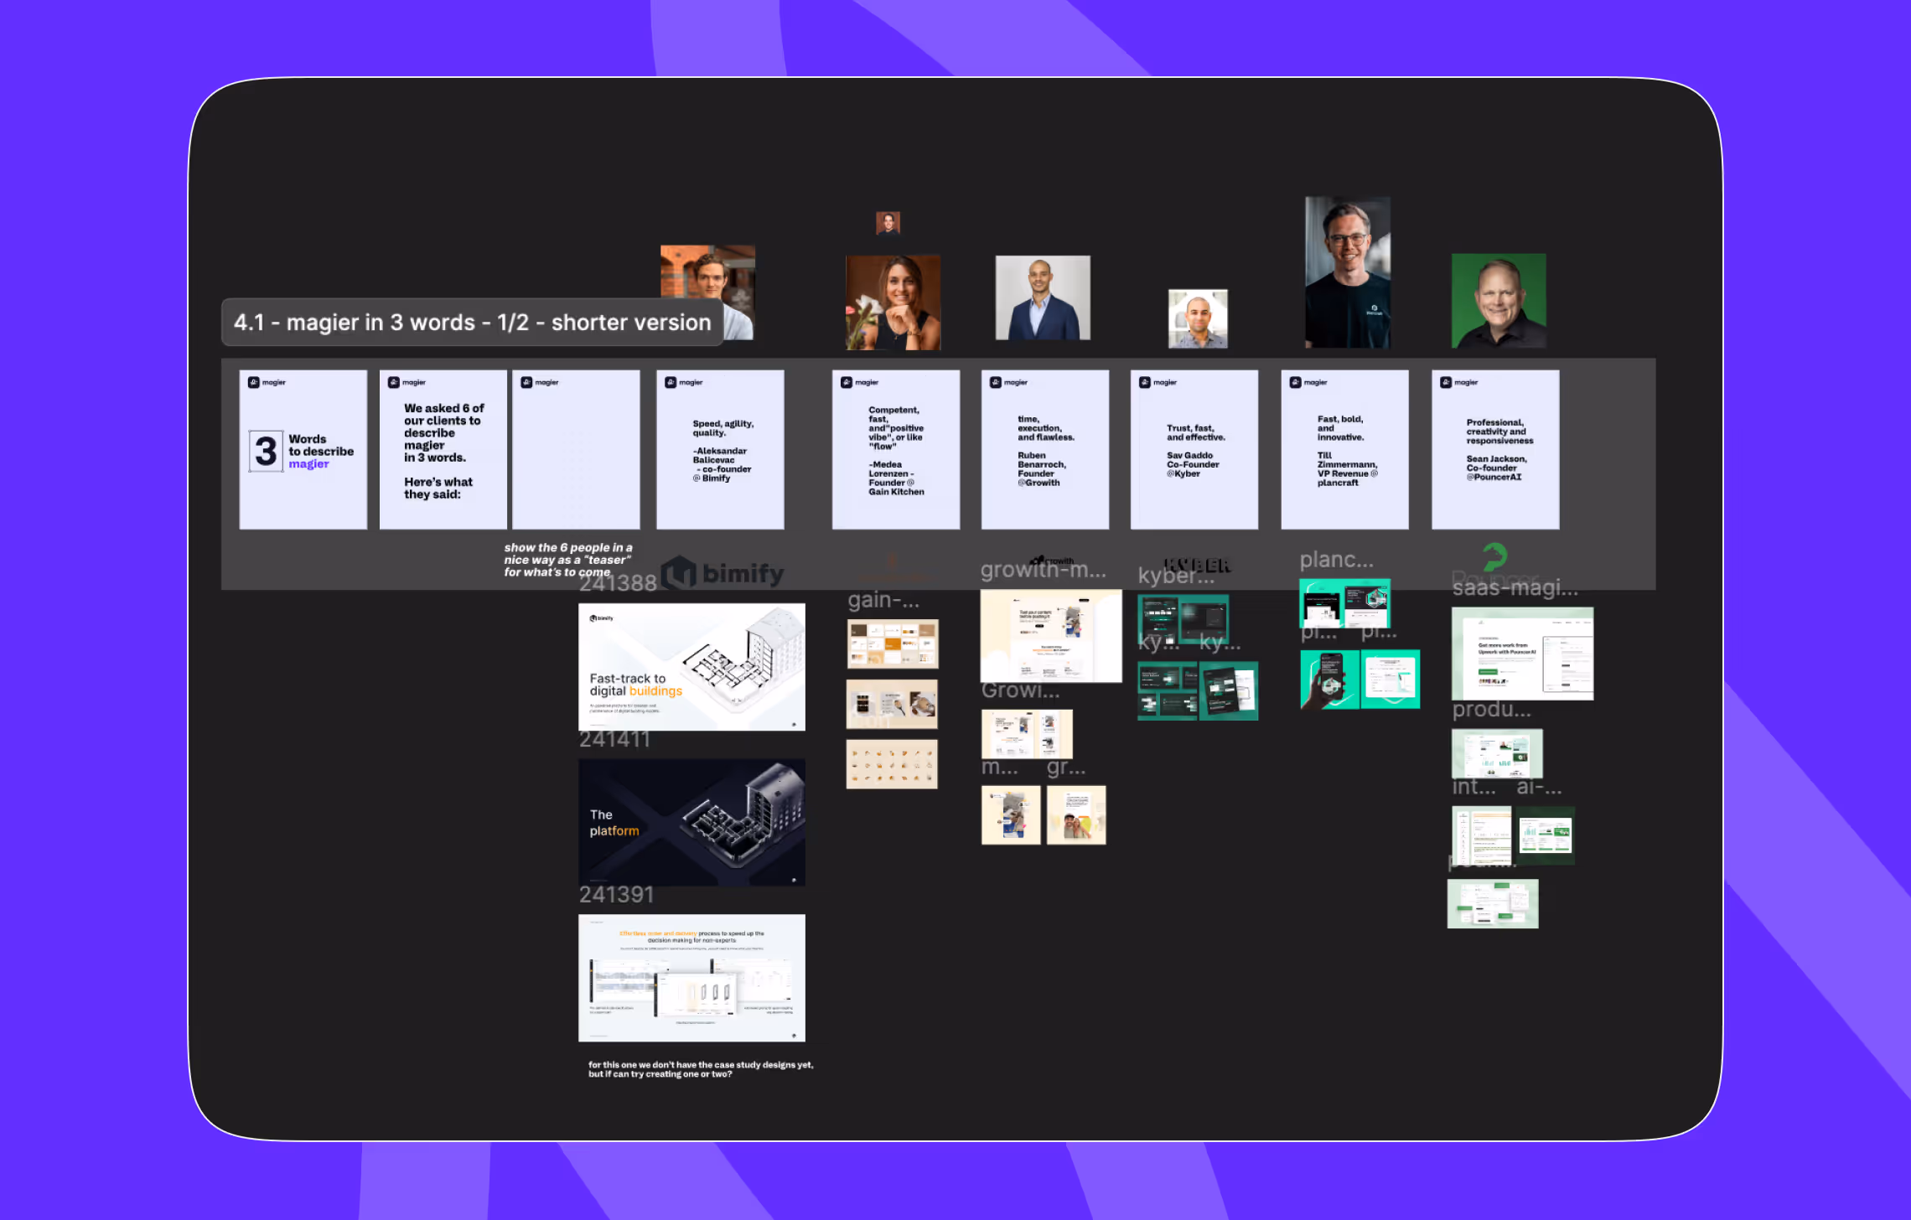The width and height of the screenshot is (1911, 1220).
Task: Select the dark 'The platform' image
Action: pyautogui.click(x=691, y=822)
